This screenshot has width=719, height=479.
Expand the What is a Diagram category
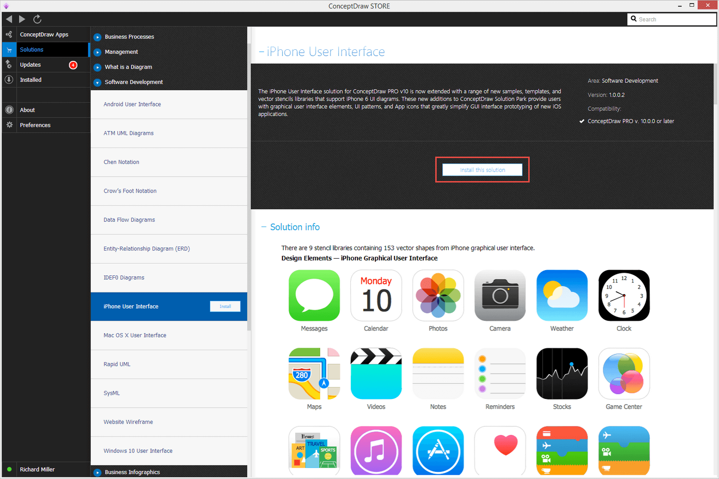pyautogui.click(x=97, y=68)
